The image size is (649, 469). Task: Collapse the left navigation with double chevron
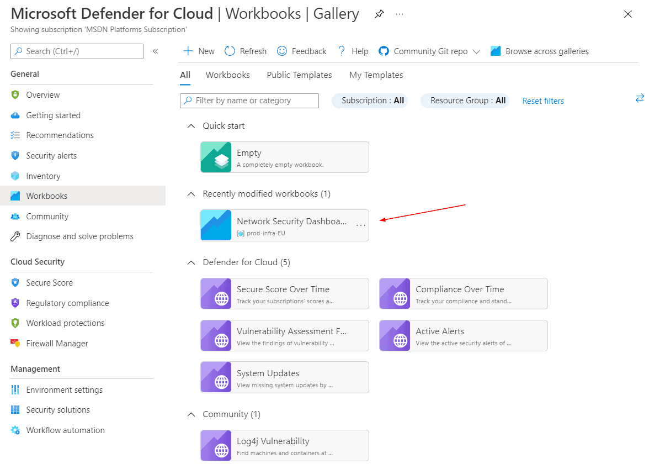[x=155, y=51]
